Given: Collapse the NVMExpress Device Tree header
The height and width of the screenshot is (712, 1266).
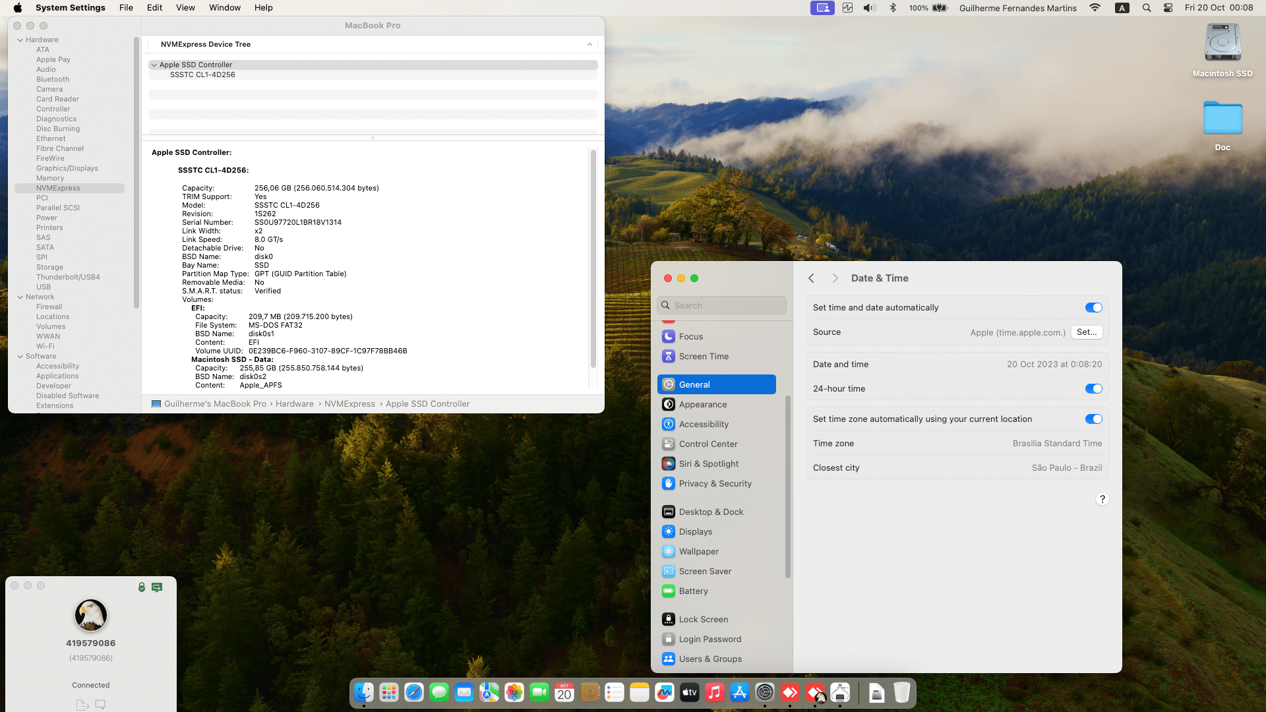Looking at the screenshot, I should [x=589, y=44].
